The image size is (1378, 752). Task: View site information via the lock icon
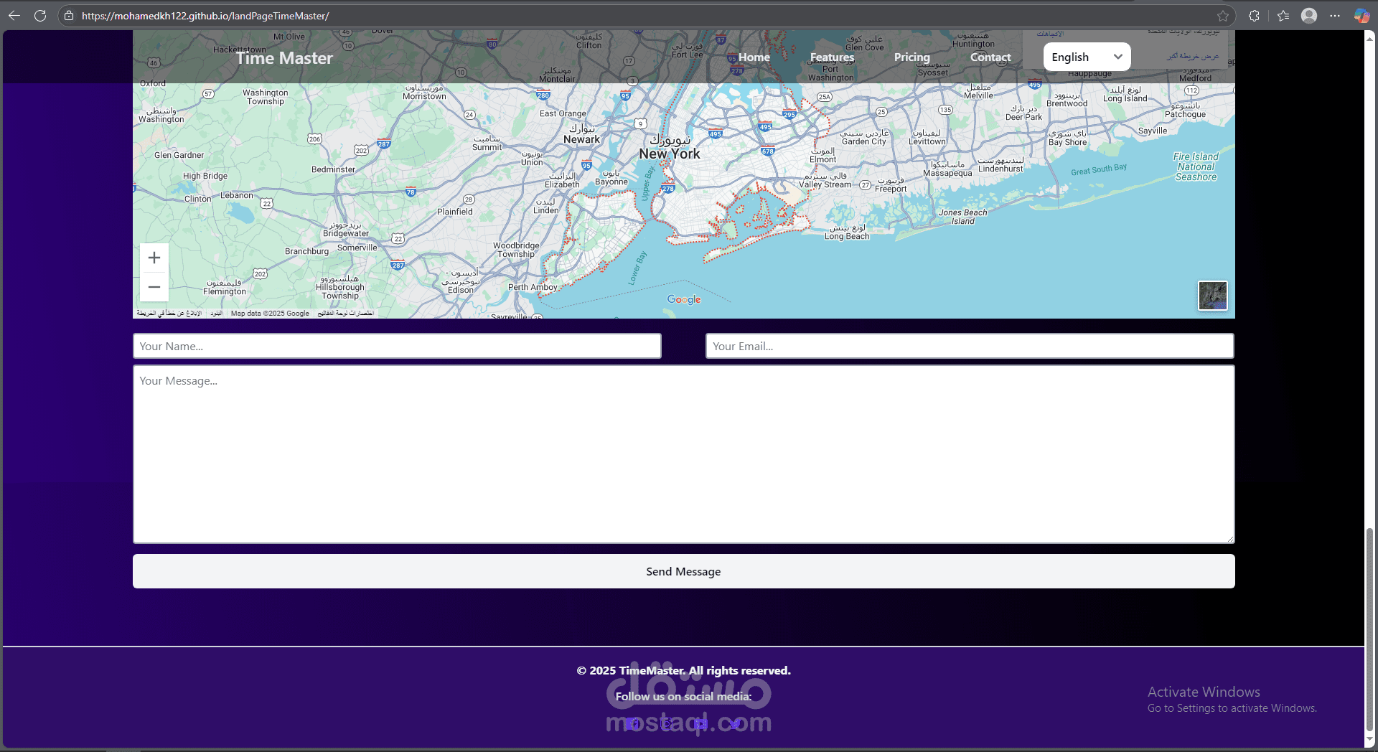(69, 16)
